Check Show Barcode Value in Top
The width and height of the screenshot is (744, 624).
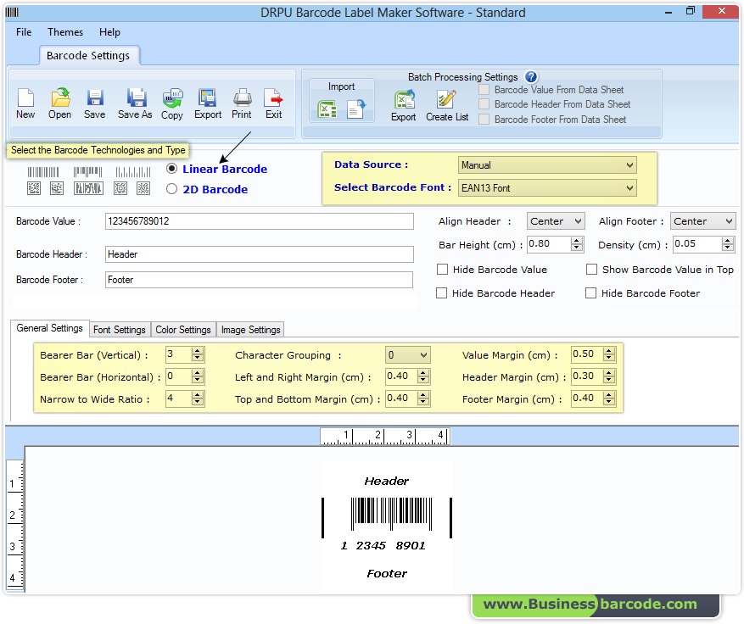pos(591,270)
